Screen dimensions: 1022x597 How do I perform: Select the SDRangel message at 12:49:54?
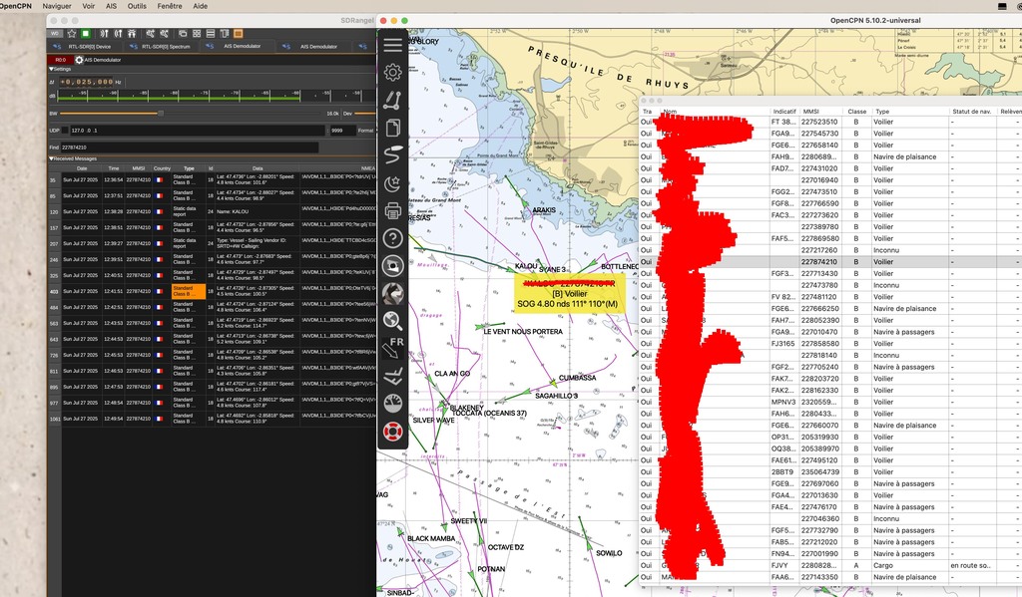pyautogui.click(x=214, y=419)
